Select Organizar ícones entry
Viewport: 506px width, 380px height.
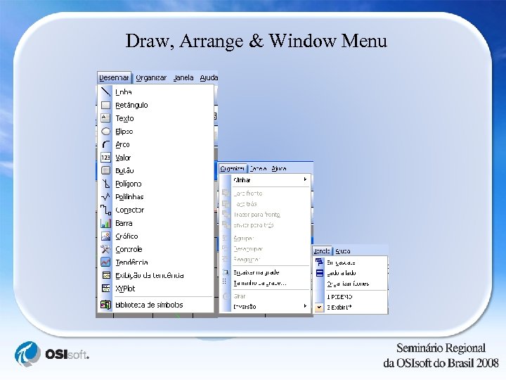(x=351, y=284)
